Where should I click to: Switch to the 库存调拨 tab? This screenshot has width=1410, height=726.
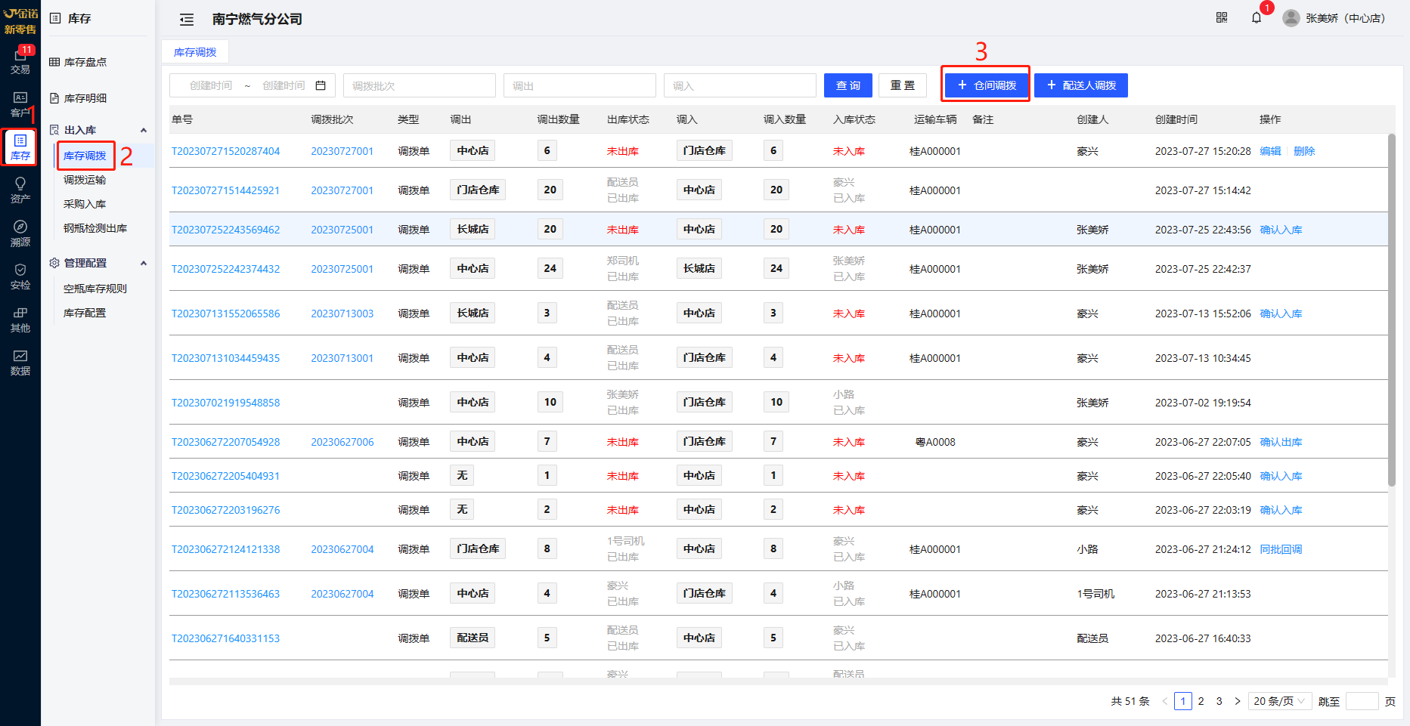[195, 52]
